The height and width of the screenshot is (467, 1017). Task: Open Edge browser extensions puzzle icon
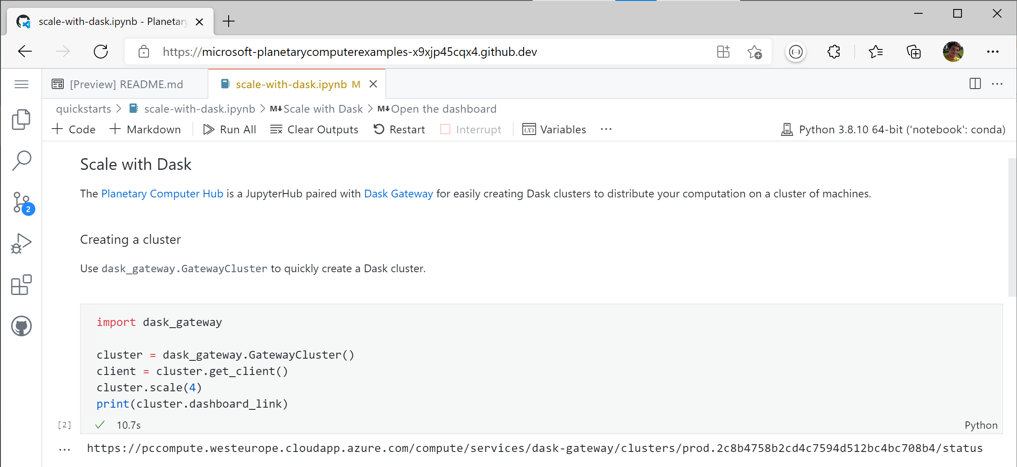pyautogui.click(x=834, y=52)
